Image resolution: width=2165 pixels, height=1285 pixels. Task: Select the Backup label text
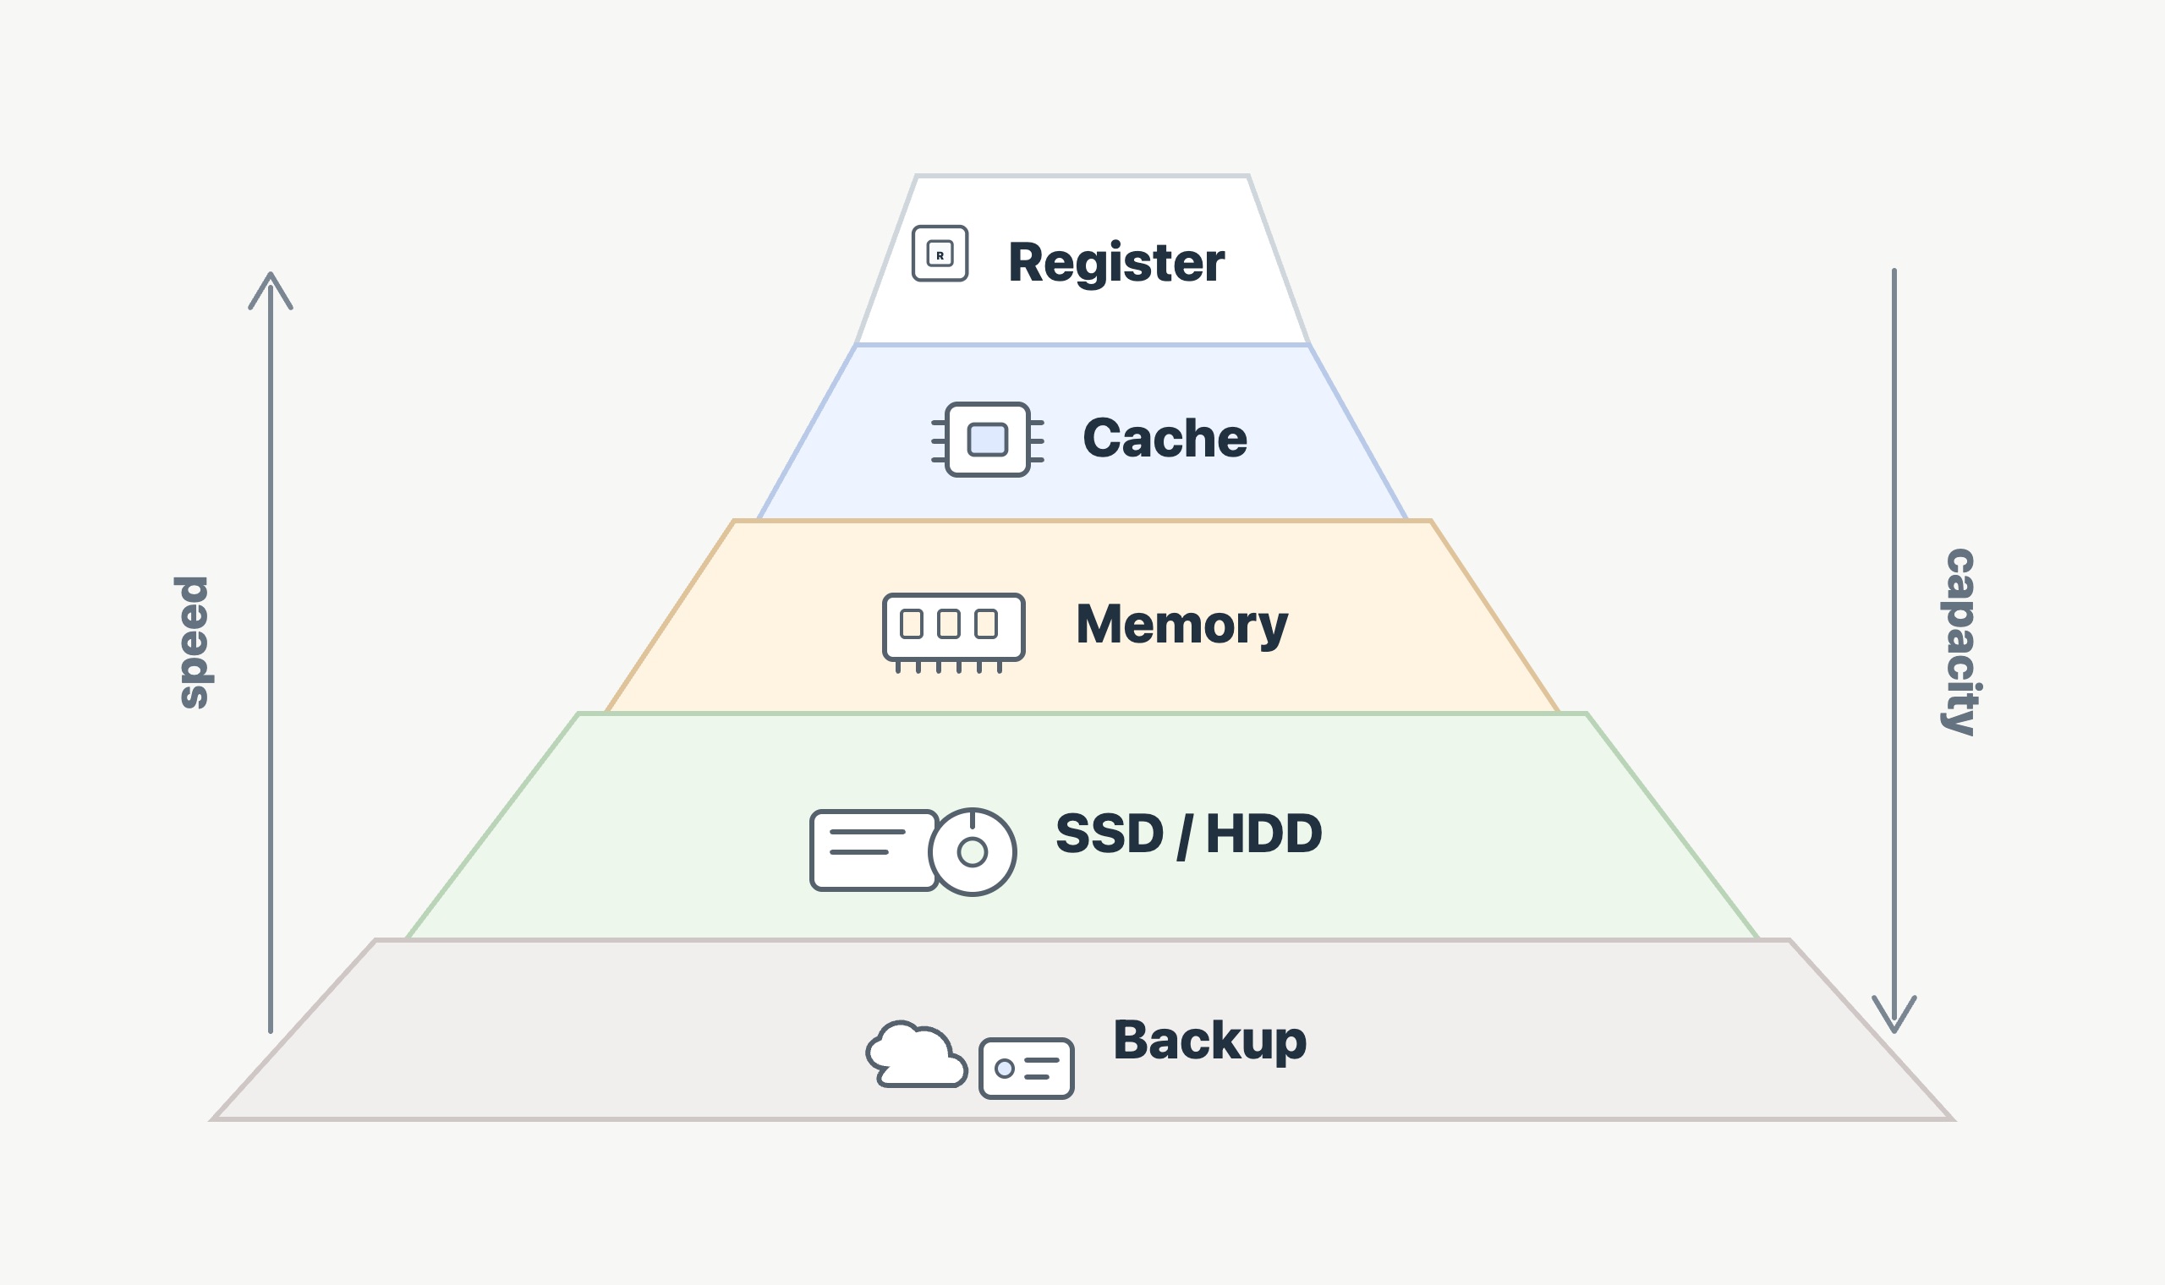point(1209,1042)
